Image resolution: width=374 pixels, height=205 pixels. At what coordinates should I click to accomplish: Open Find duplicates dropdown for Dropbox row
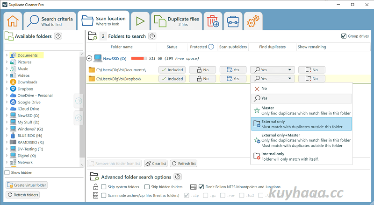[273, 79]
